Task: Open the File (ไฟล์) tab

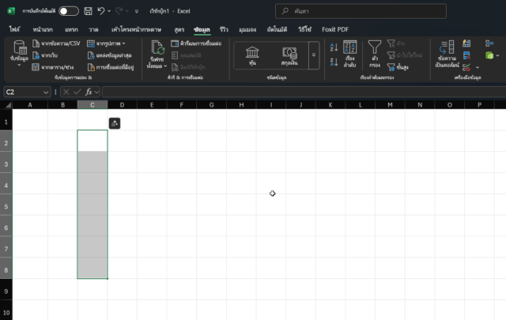Action: coord(14,29)
